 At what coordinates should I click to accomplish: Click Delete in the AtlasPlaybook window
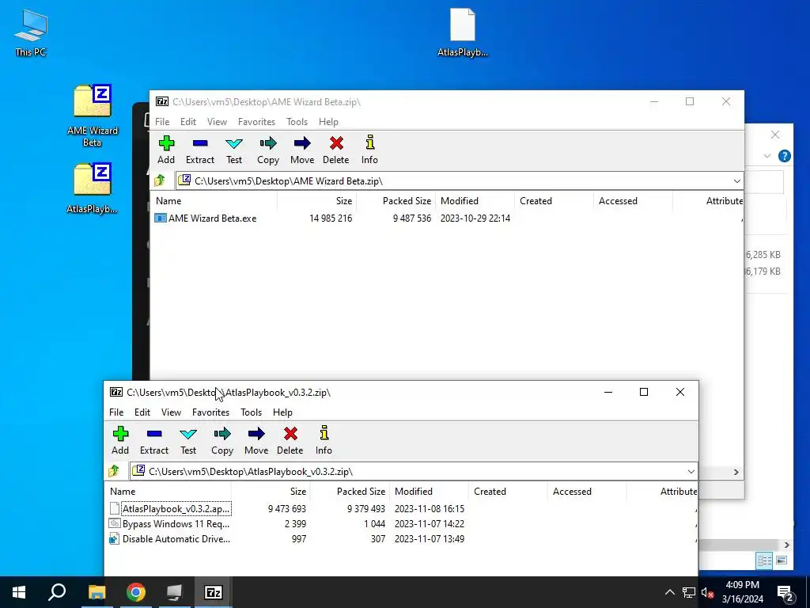tap(290, 440)
